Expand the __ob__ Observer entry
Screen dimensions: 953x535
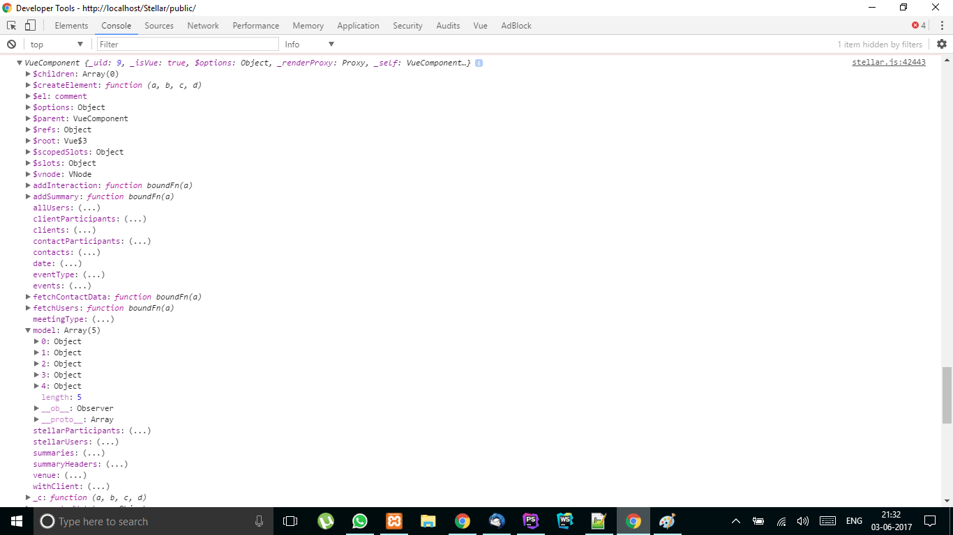(36, 408)
